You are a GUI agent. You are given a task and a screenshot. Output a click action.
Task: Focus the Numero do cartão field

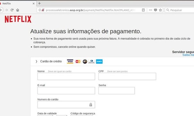66,105
